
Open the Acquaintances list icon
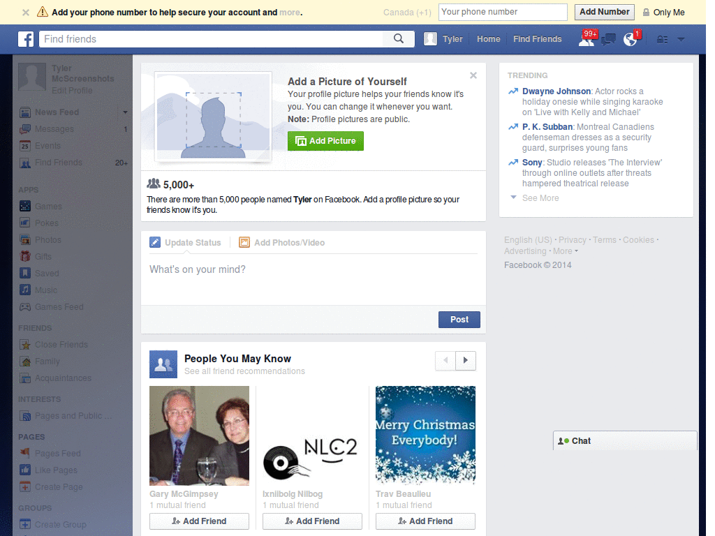tap(25, 378)
